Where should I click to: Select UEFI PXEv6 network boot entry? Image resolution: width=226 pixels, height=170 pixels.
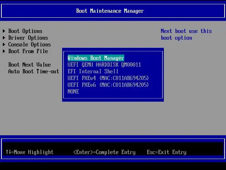pyautogui.click(x=108, y=85)
